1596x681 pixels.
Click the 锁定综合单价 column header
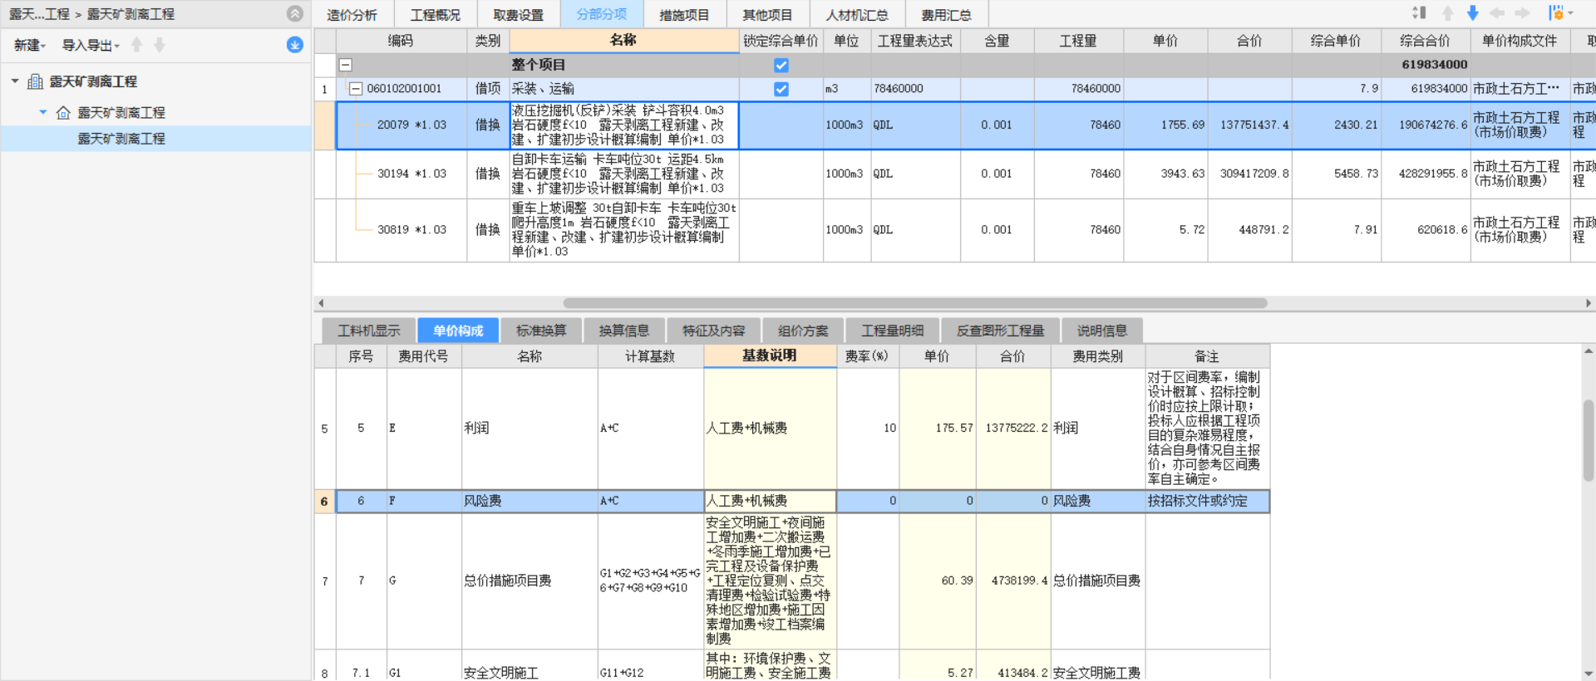click(781, 41)
